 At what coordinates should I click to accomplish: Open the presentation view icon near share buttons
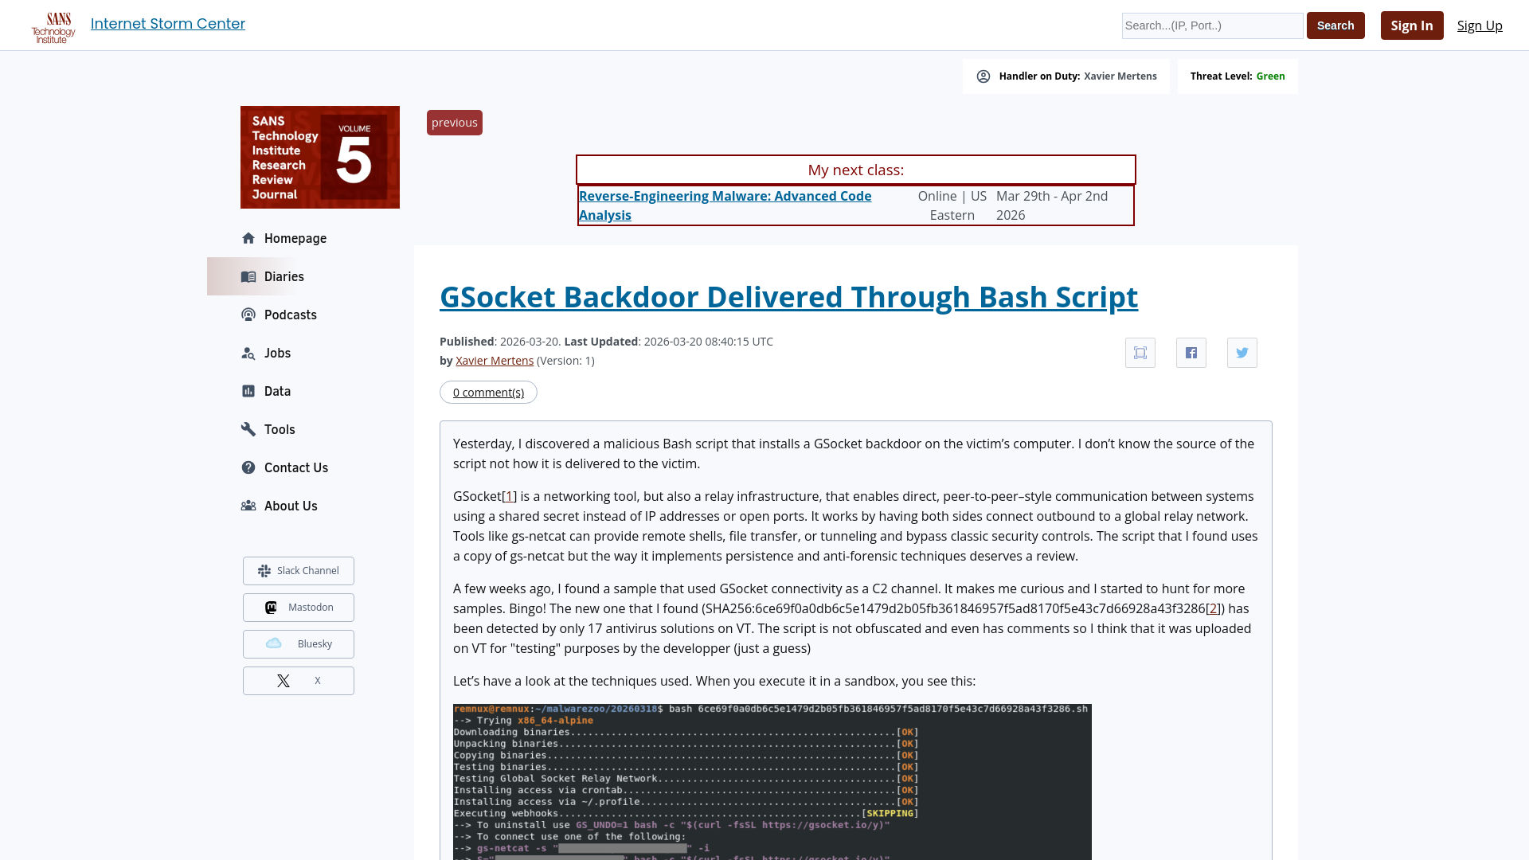point(1140,353)
